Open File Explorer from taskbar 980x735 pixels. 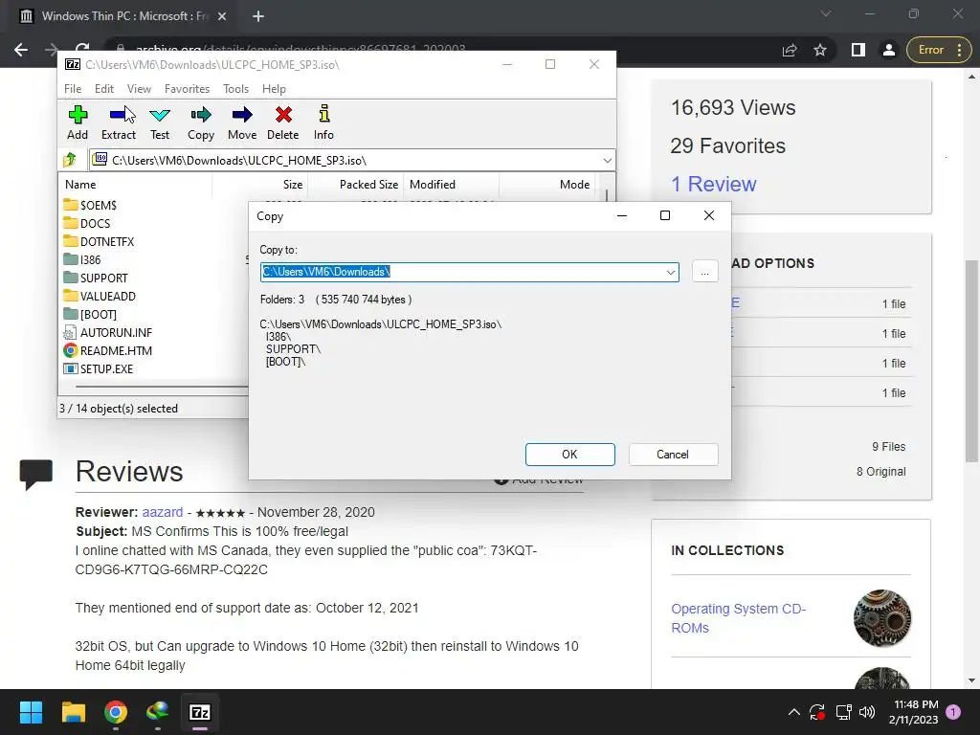(73, 712)
